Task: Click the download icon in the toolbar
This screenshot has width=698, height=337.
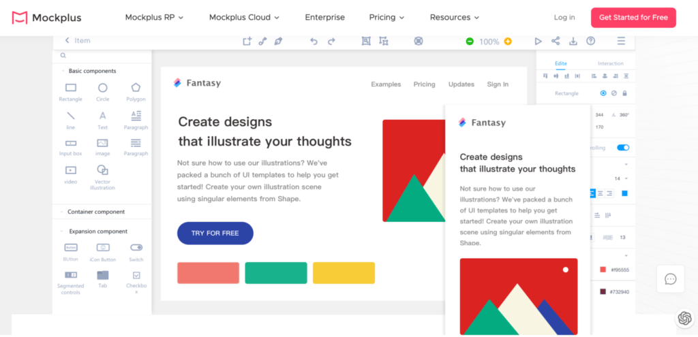Action: (573, 42)
